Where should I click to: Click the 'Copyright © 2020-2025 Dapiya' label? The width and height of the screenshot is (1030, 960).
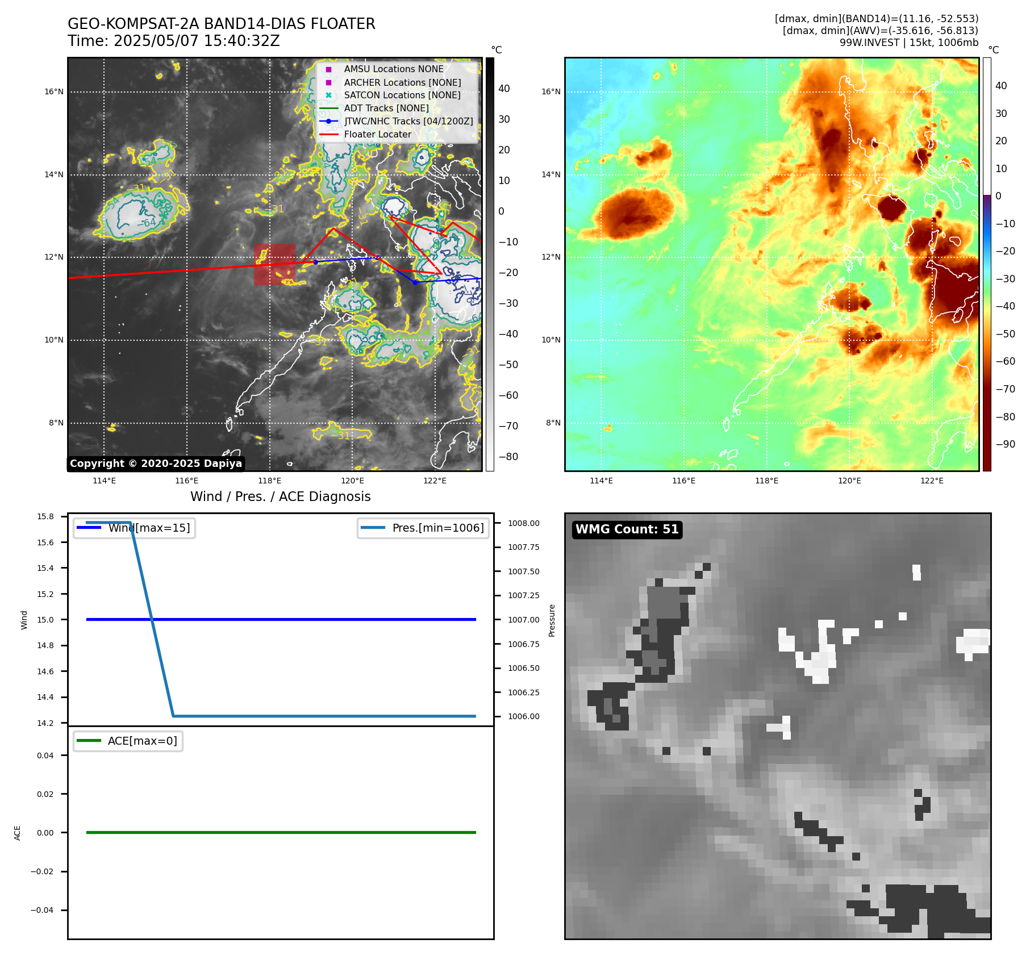[156, 464]
